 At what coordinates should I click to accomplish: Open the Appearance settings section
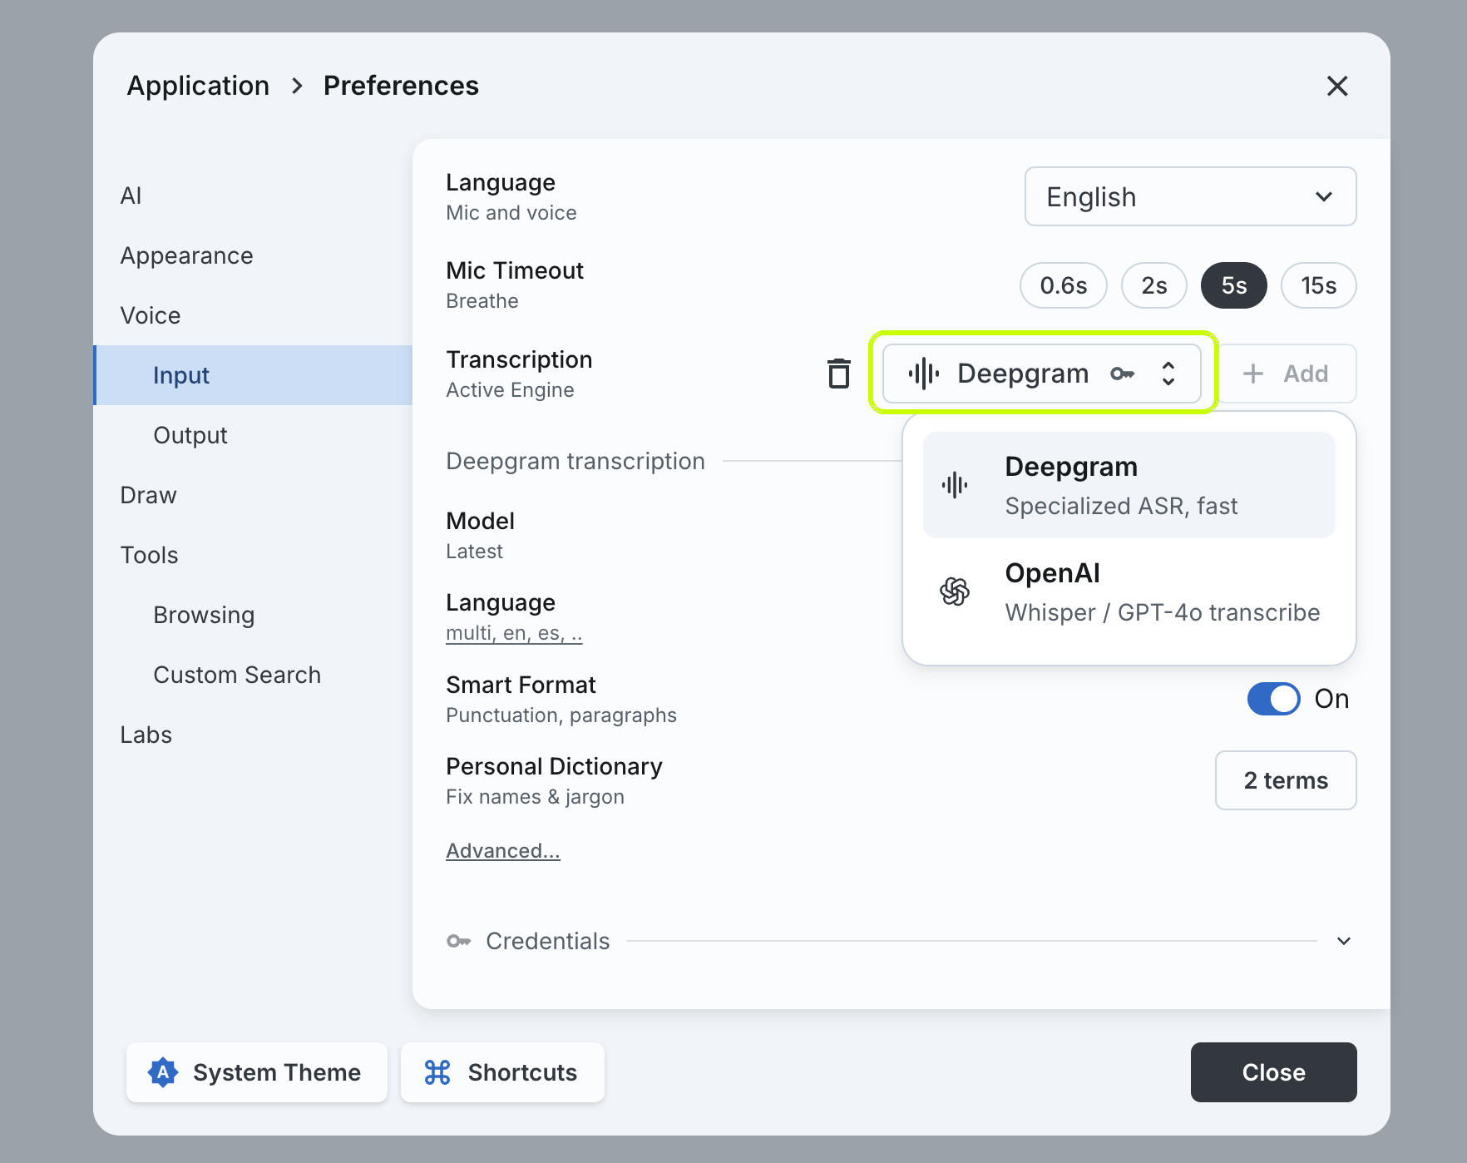(x=253, y=255)
